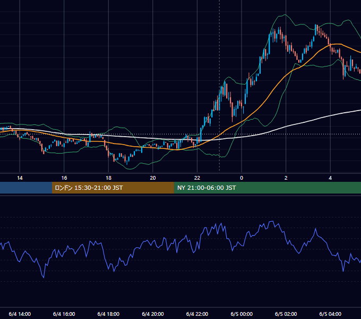Click the 6/4 22:00 time label
Viewport: 361px width, 319px height.
pyautogui.click(x=197, y=314)
